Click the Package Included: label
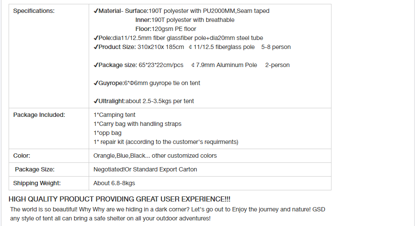This screenshot has width=415, height=226. 39,115
